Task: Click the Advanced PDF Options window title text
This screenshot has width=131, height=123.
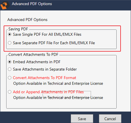Action: 32,4
